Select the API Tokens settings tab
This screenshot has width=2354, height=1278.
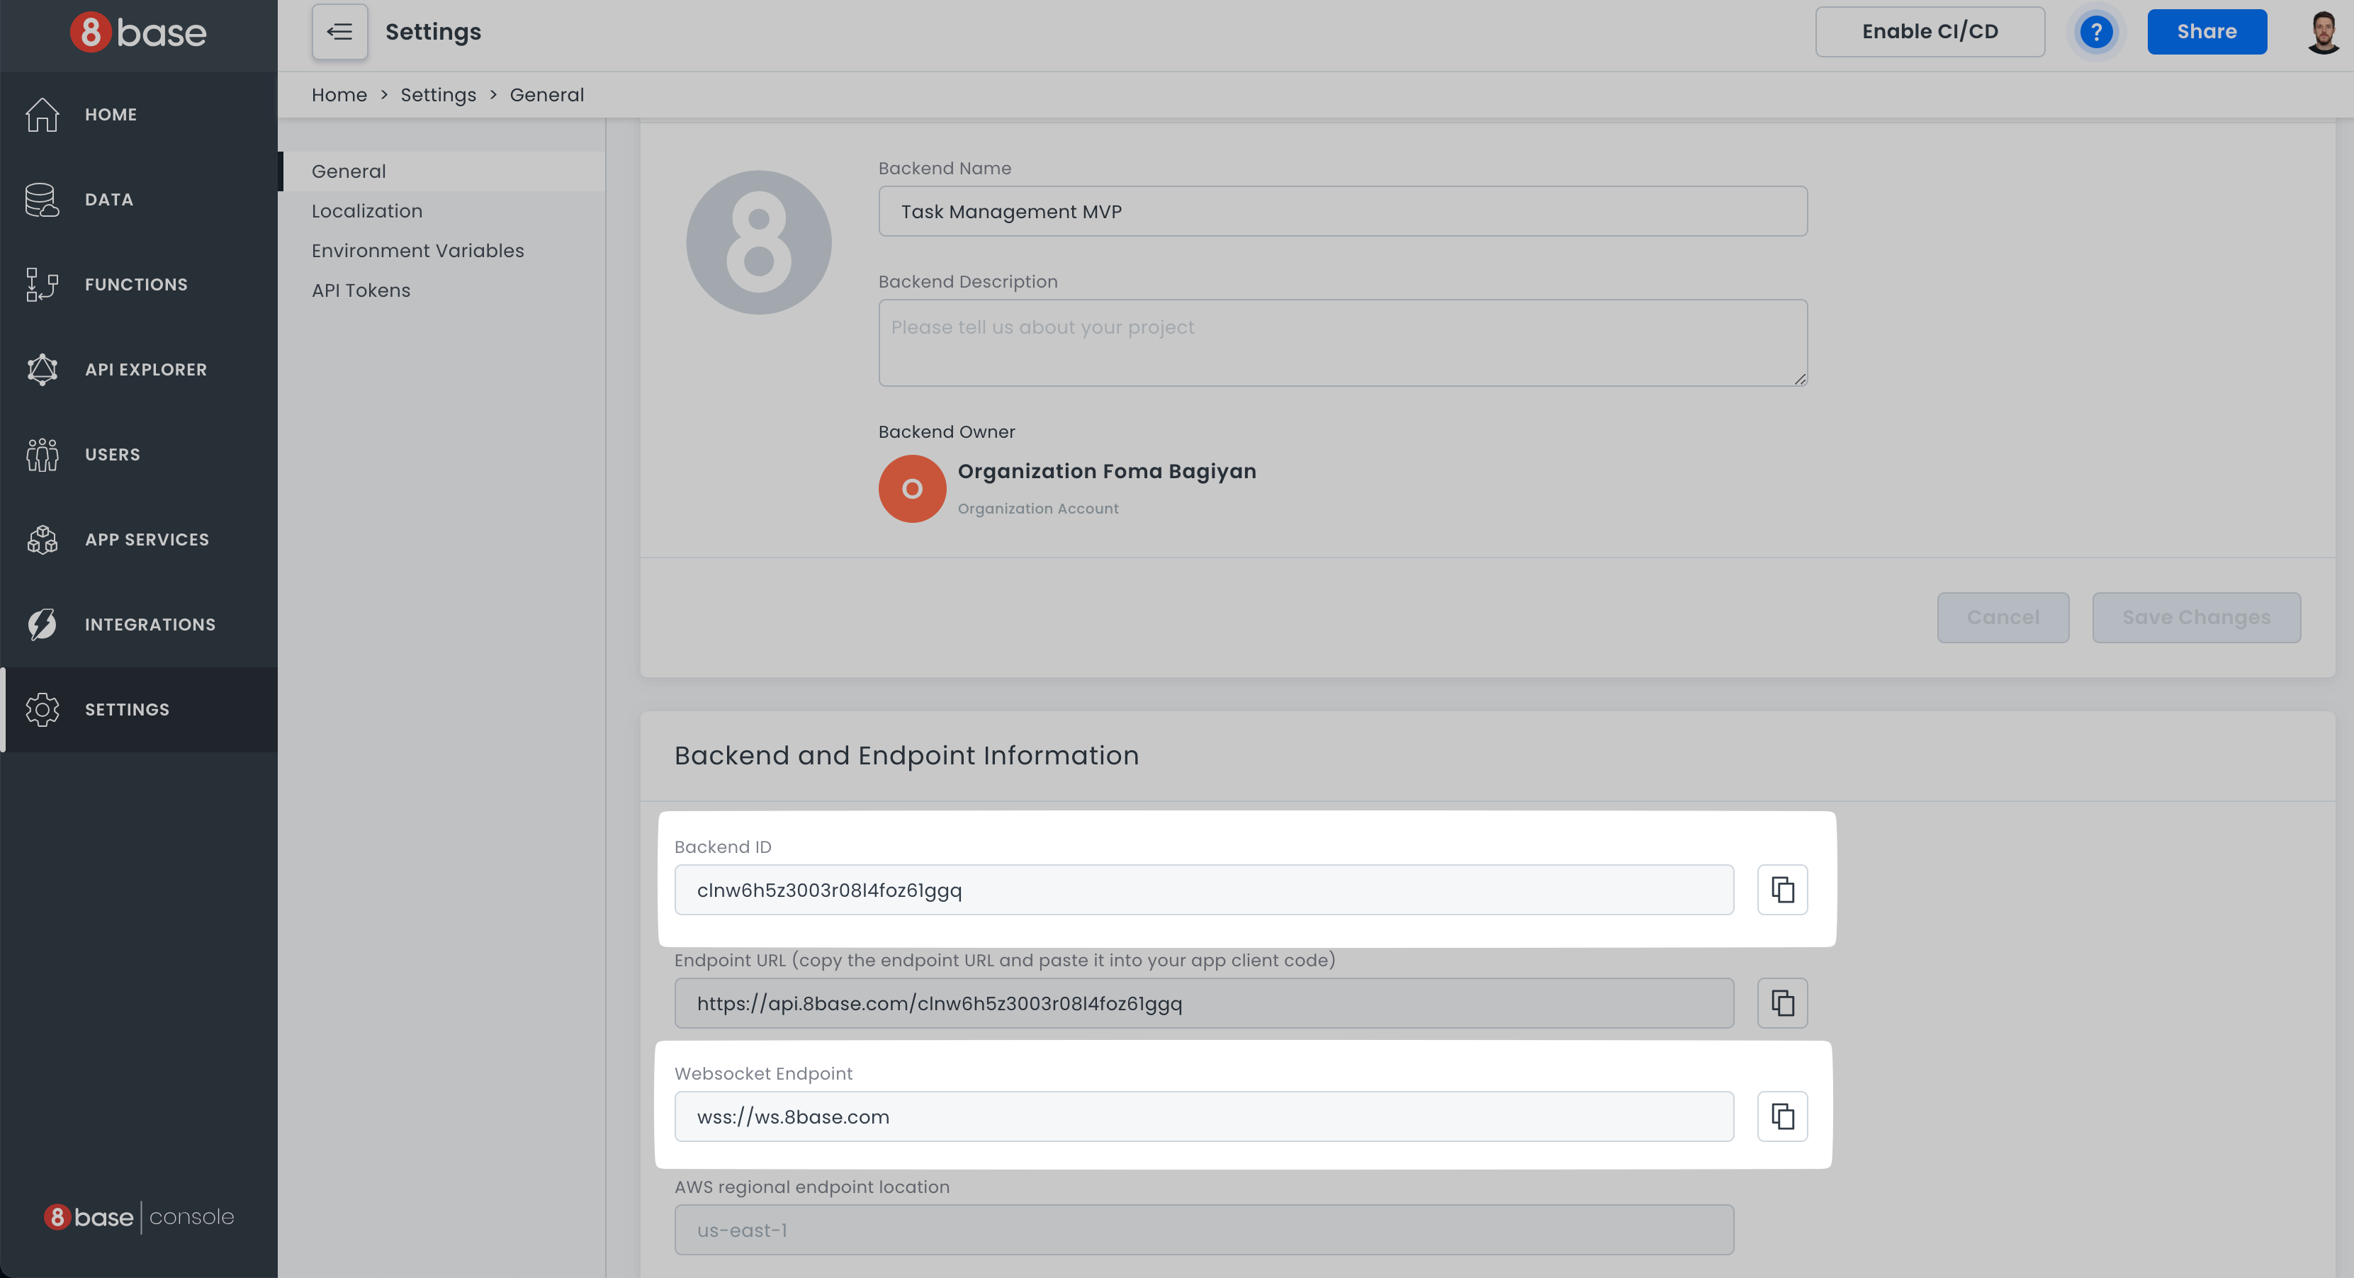[x=360, y=290]
